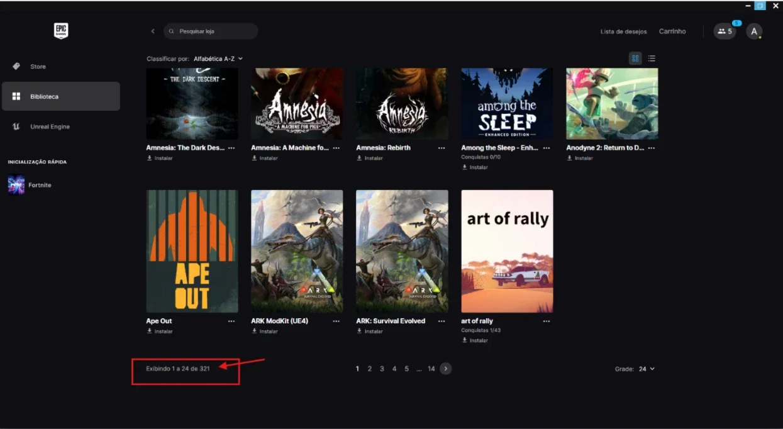
Task: Go to page 5
Action: (x=407, y=369)
